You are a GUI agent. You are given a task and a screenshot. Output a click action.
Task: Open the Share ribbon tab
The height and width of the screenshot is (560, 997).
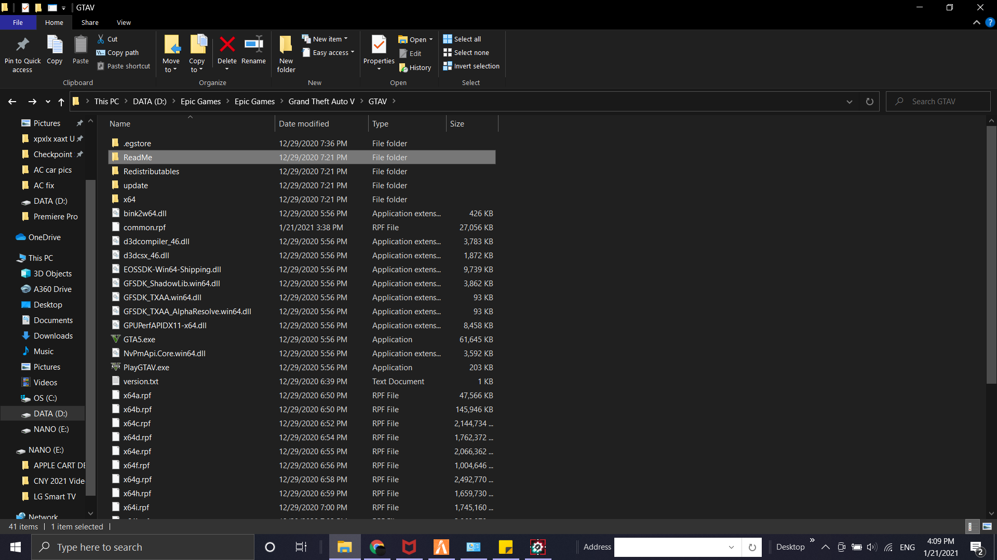[x=90, y=22]
